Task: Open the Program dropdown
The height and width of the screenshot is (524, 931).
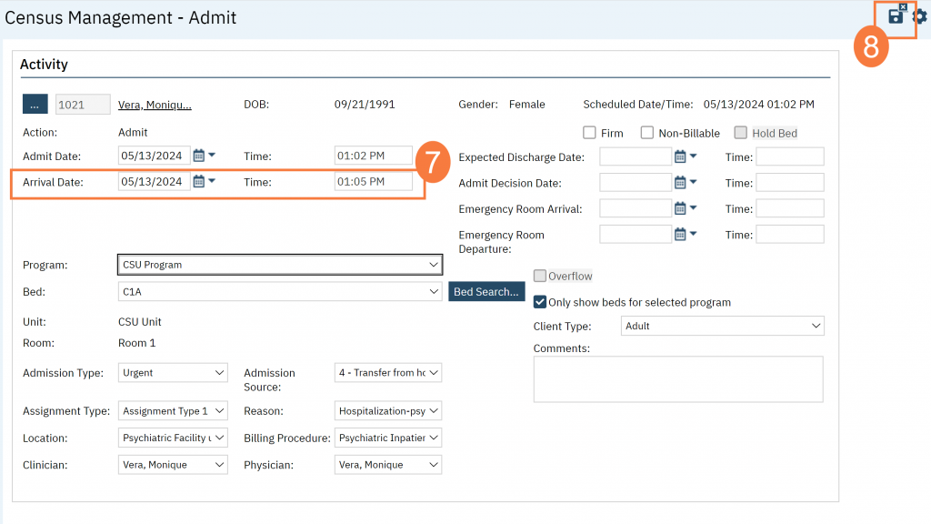Action: [279, 264]
